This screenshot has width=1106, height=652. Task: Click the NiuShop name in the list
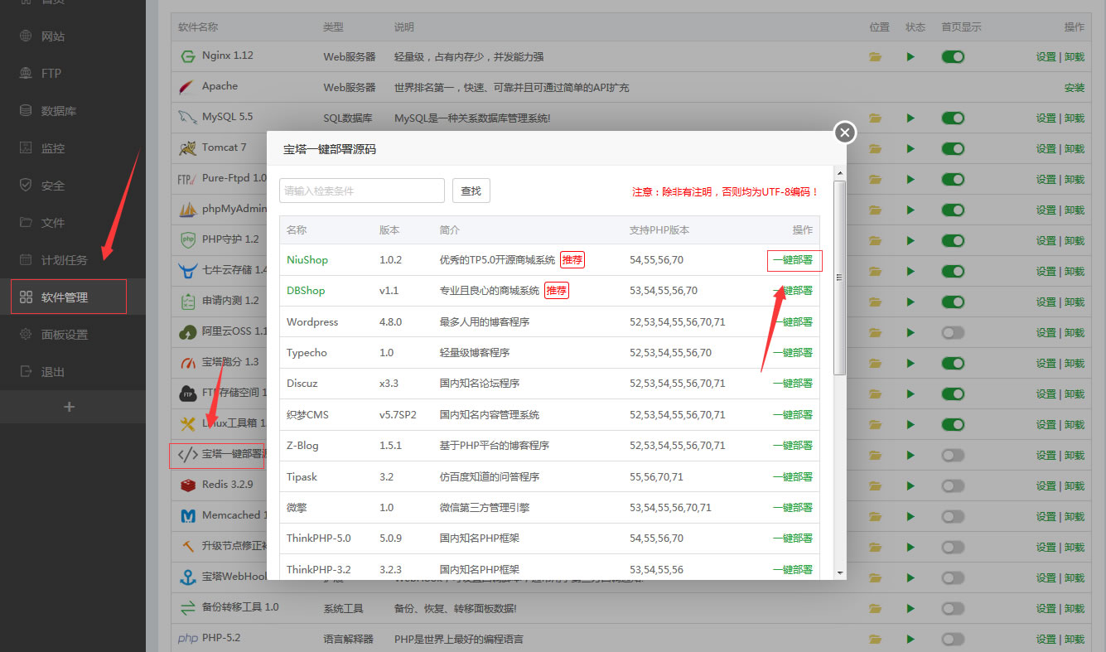307,260
